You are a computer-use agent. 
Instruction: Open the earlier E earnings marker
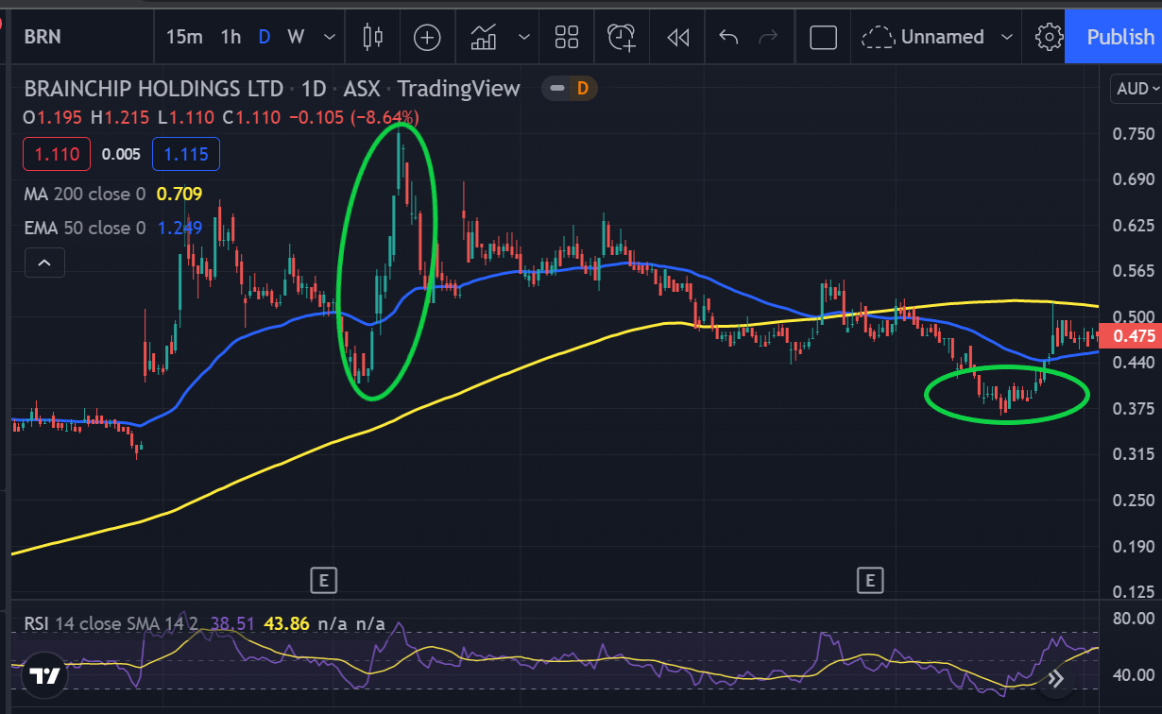click(324, 580)
